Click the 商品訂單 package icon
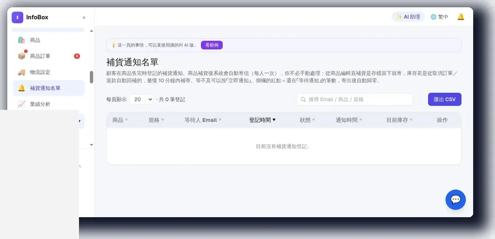495x239 pixels. pyautogui.click(x=21, y=56)
